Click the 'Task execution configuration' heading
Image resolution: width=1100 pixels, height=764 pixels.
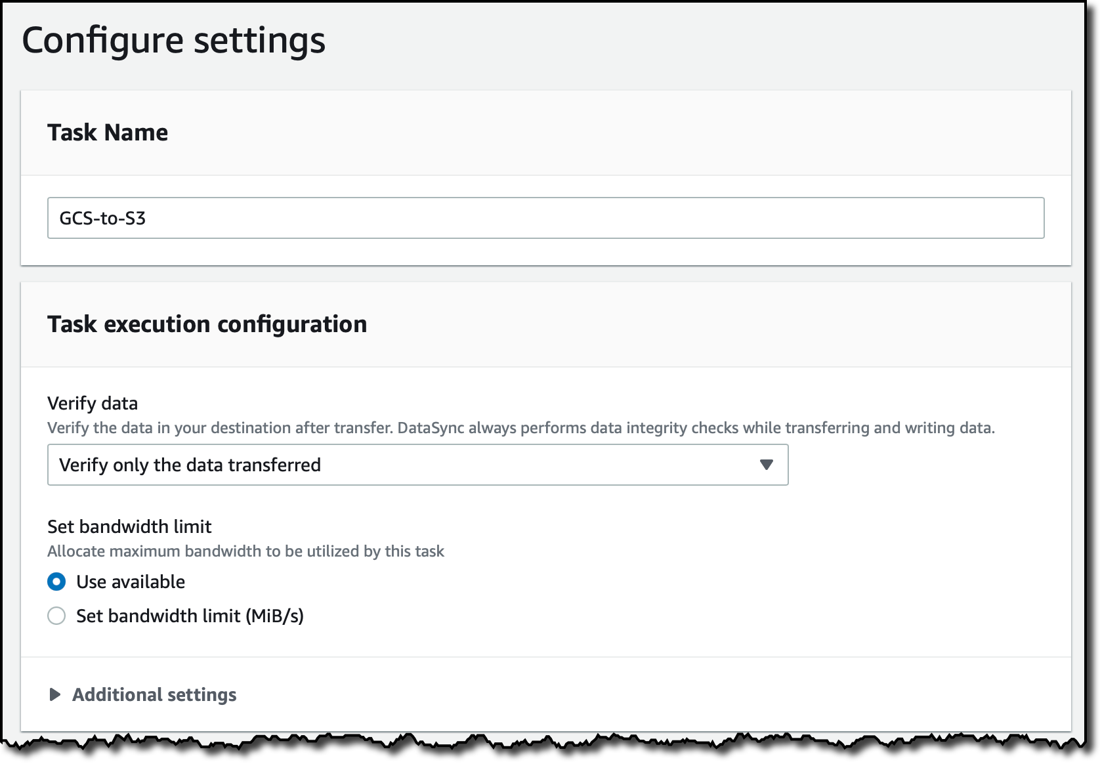click(x=207, y=324)
